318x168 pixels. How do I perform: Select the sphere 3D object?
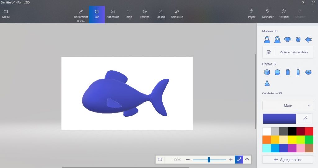point(277,72)
